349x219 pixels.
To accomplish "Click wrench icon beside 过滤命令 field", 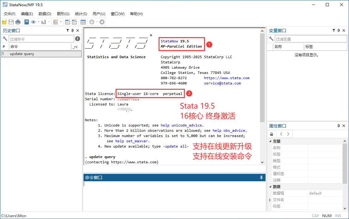I will click(x=5, y=39).
